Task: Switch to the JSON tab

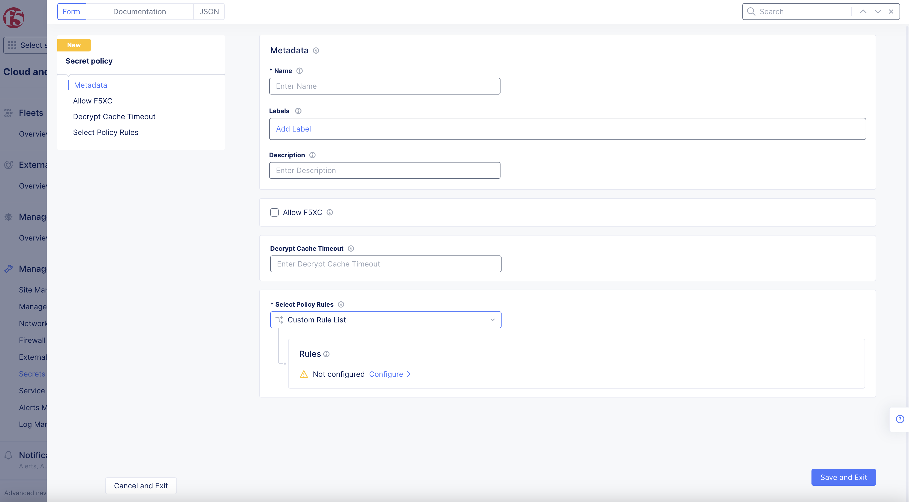Action: pos(209,12)
